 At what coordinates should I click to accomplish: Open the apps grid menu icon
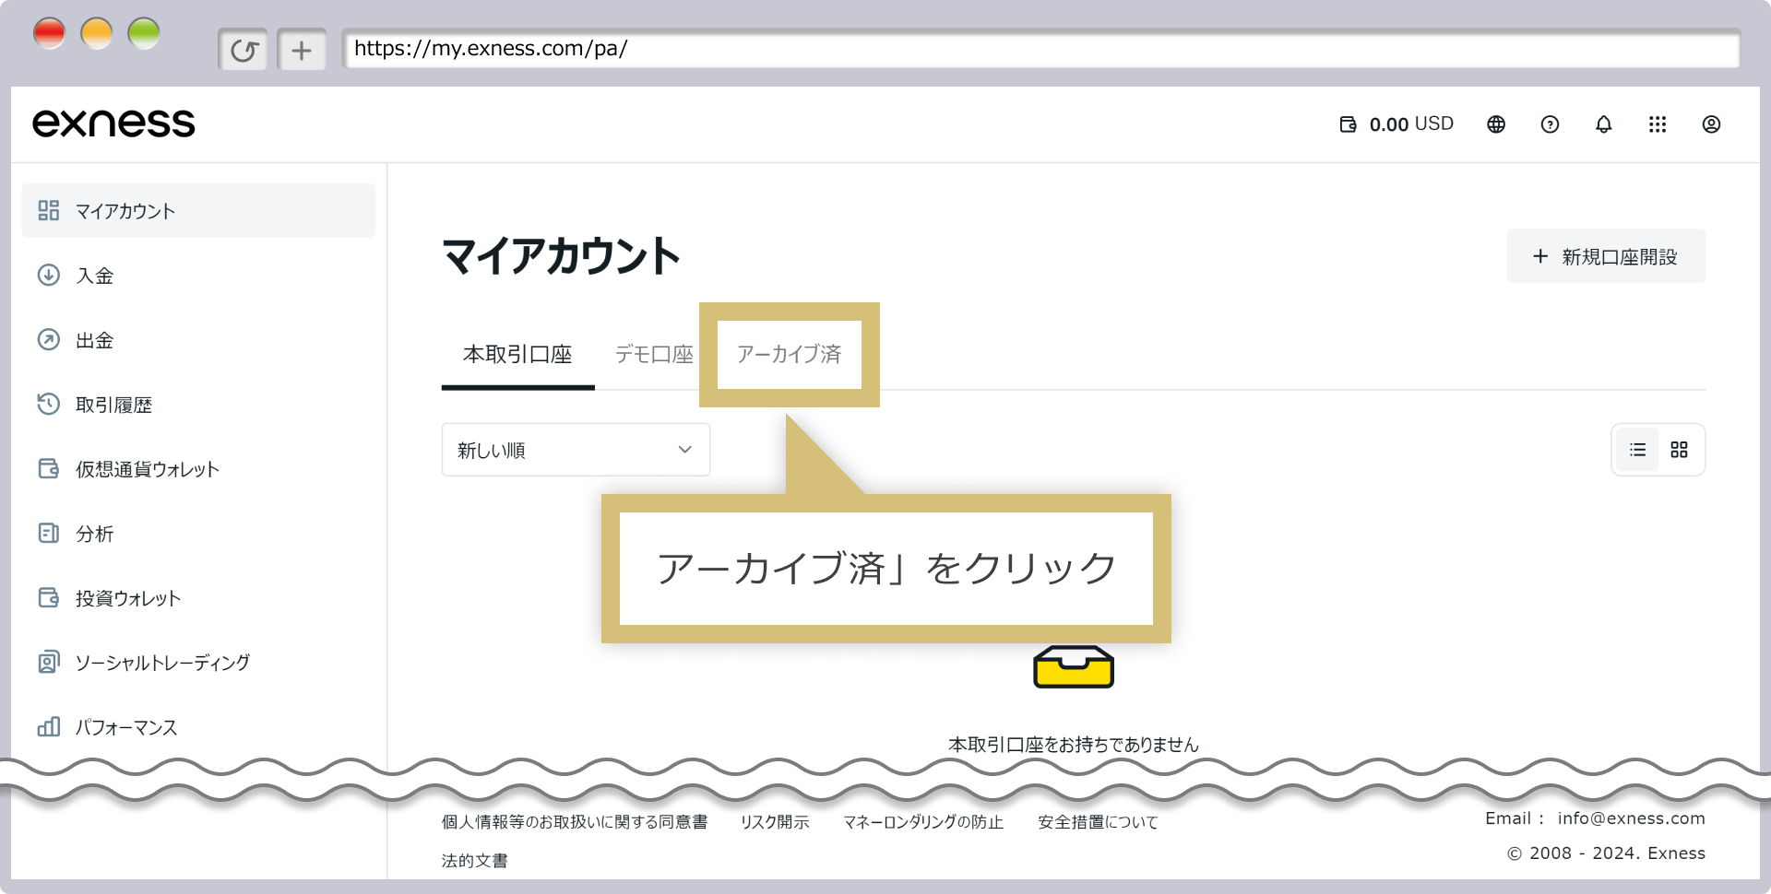(1658, 124)
